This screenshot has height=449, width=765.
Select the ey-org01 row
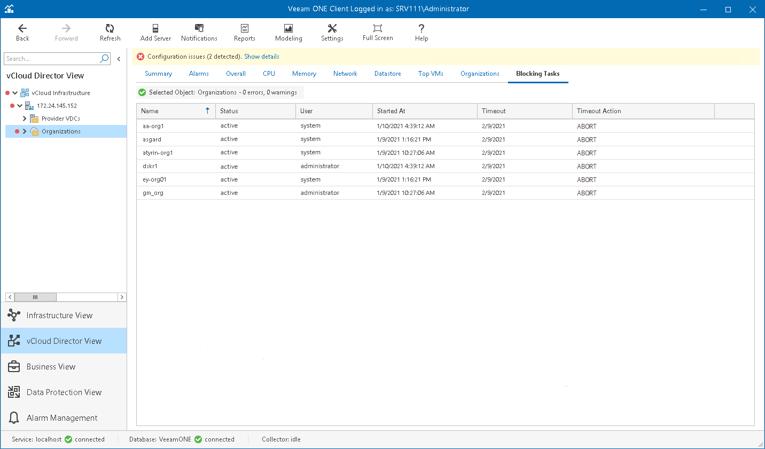(x=446, y=179)
